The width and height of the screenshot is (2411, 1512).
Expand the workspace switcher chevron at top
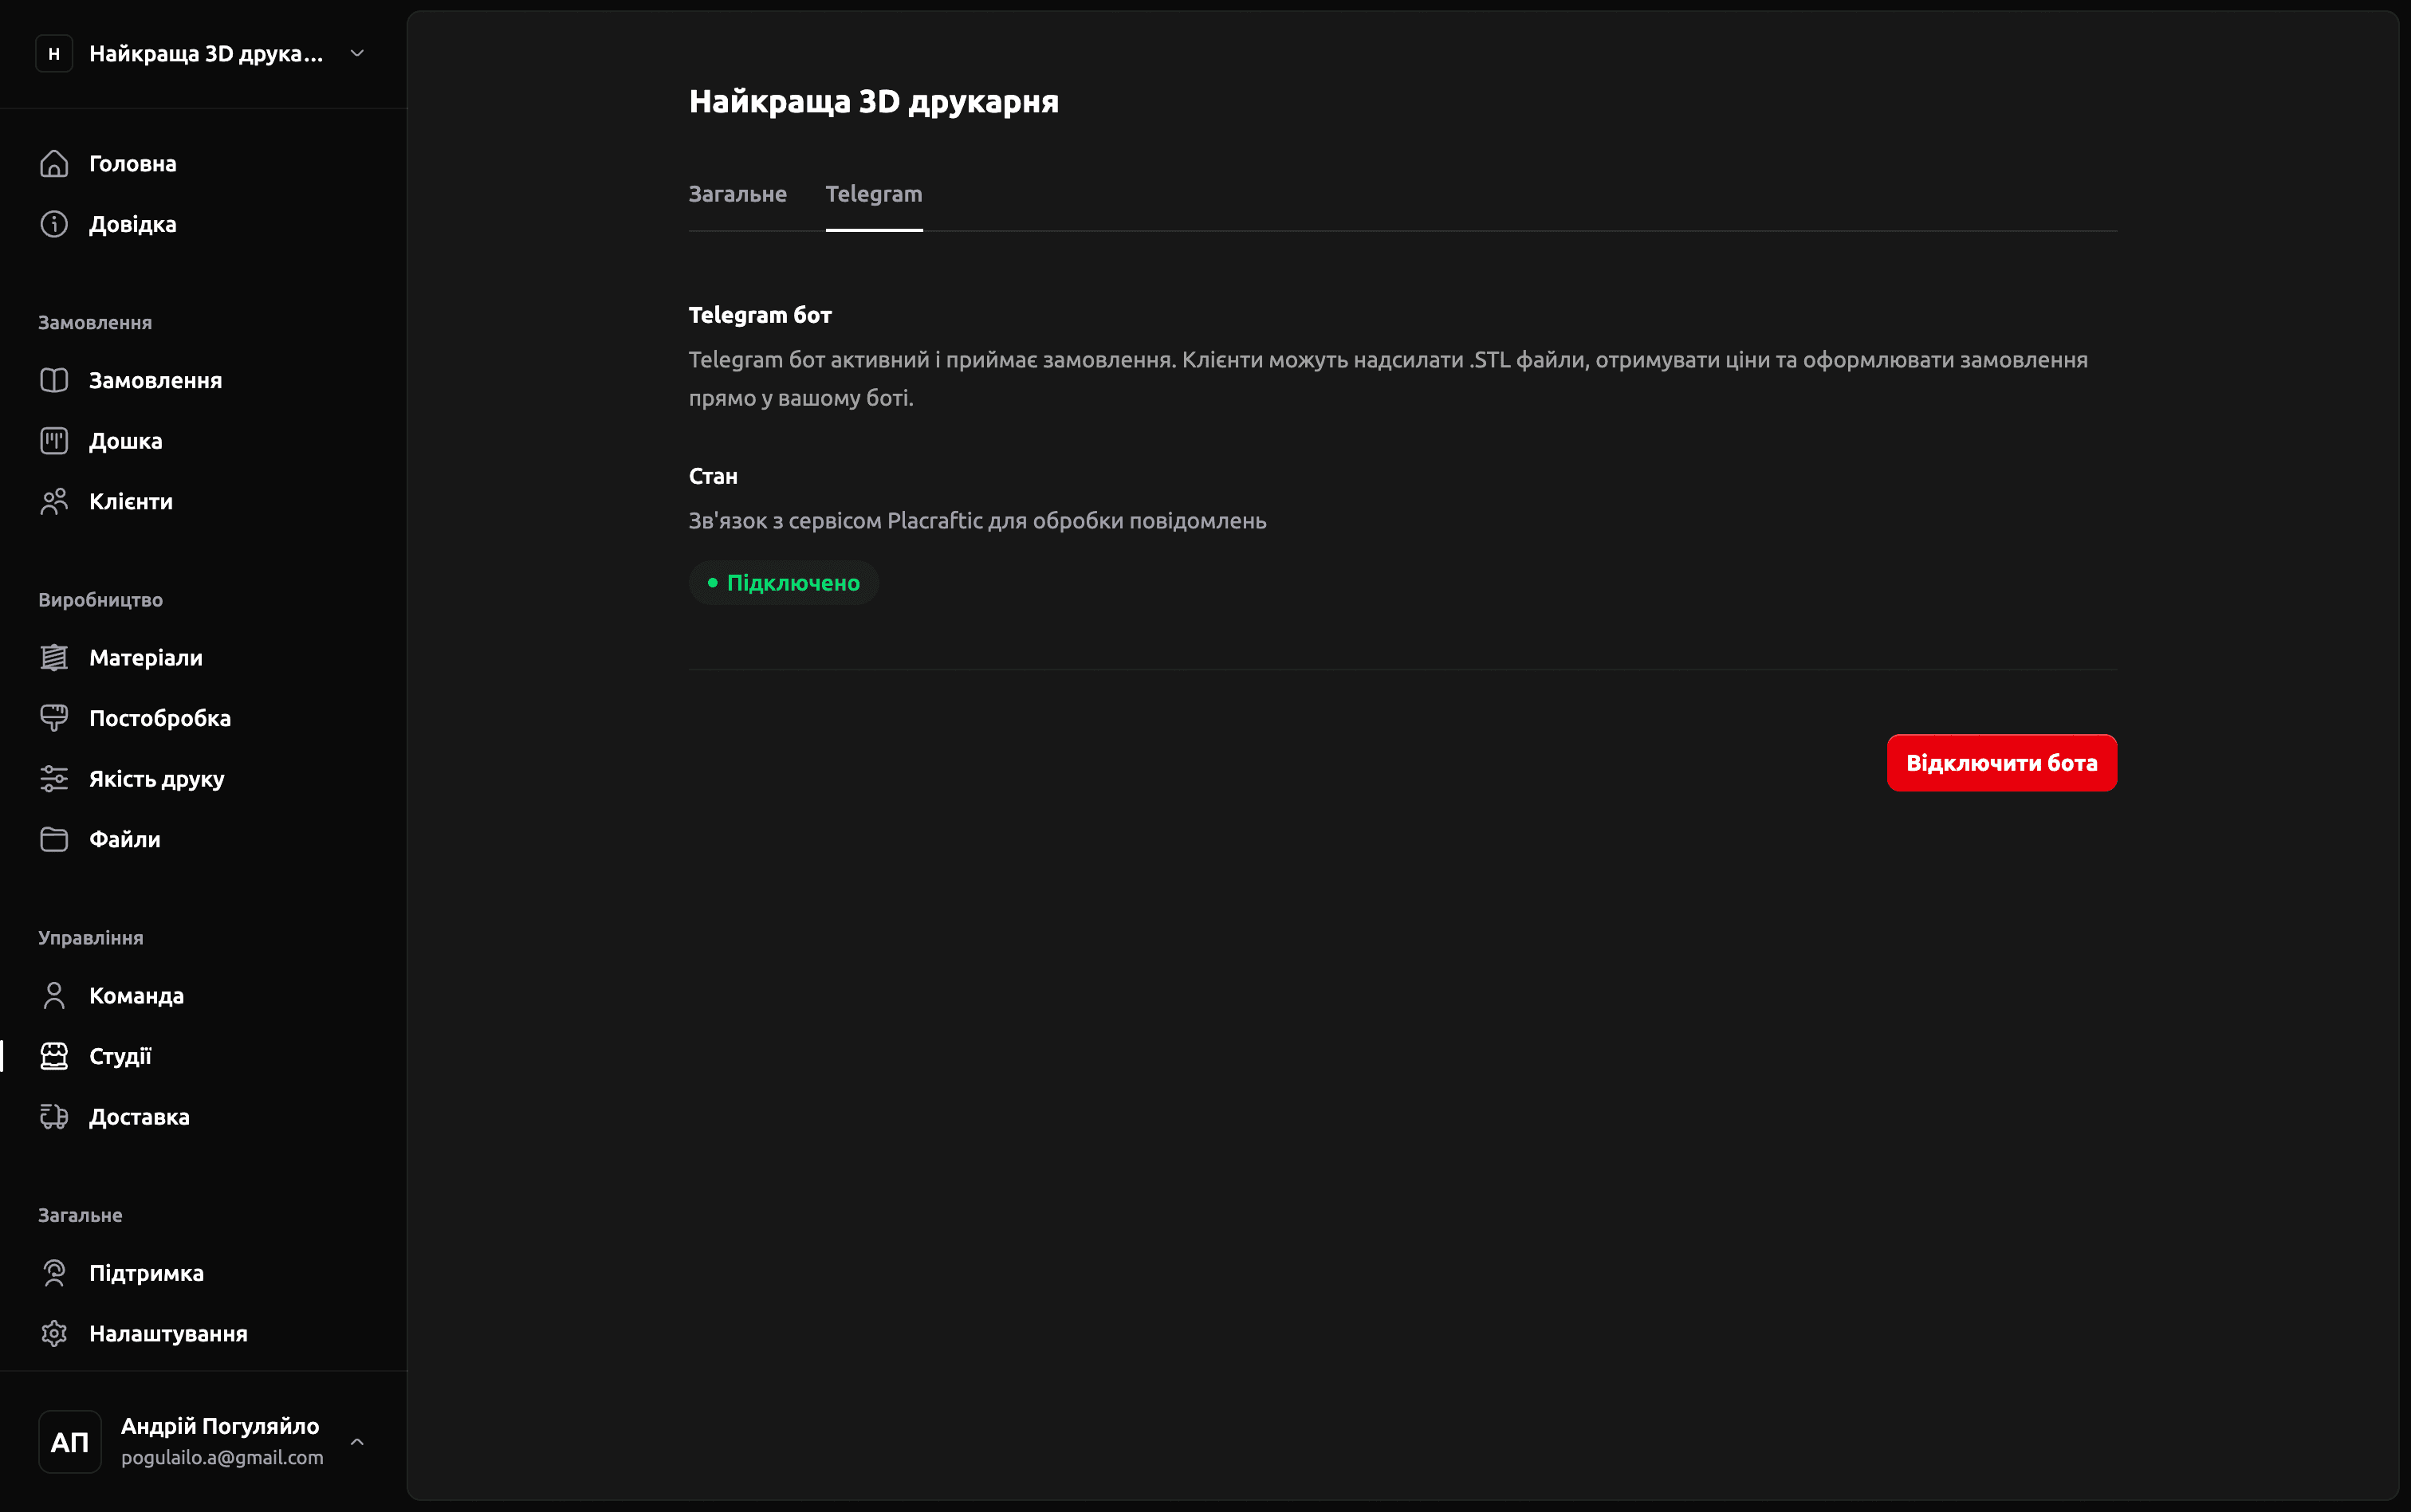tap(357, 53)
